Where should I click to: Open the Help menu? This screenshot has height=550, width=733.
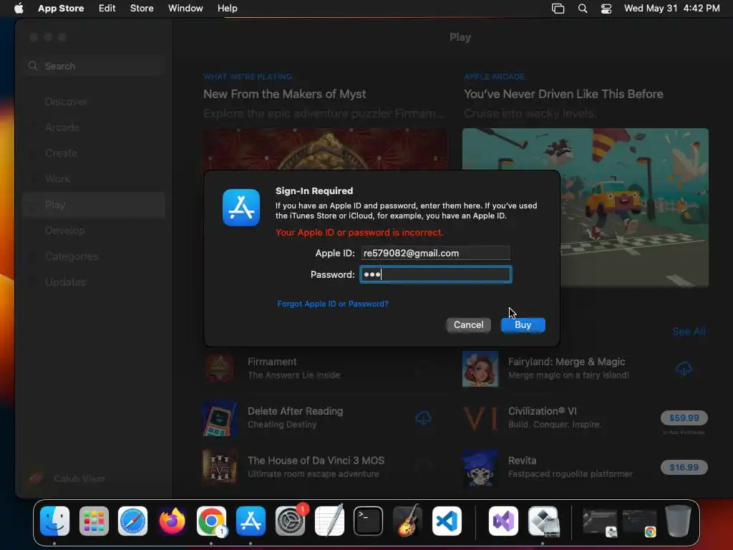click(x=227, y=9)
